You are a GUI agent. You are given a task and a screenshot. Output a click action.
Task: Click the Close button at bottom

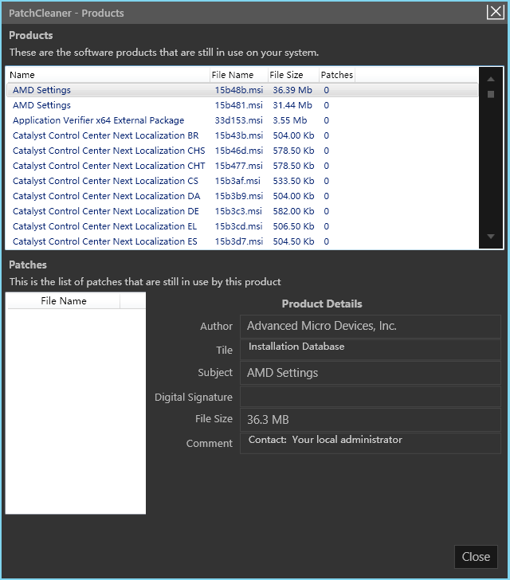[476, 557]
